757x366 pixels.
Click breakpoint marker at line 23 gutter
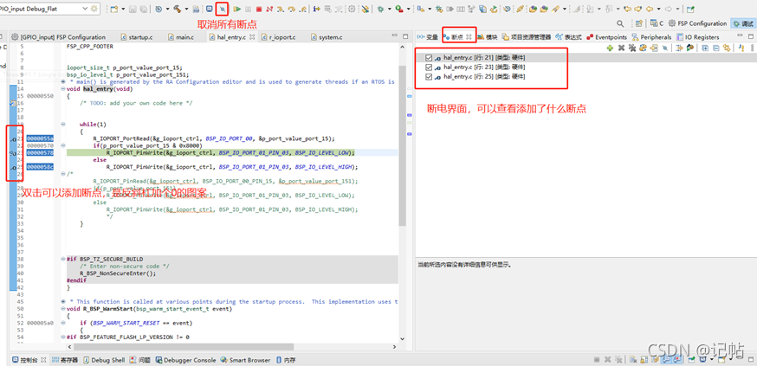tap(13, 153)
